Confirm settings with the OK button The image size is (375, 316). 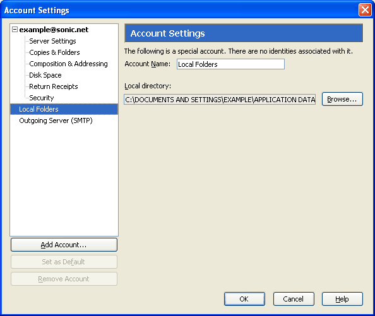tap(244, 299)
